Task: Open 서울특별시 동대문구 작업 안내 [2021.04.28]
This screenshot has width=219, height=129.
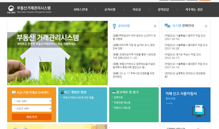Action: [x=186, y=47]
